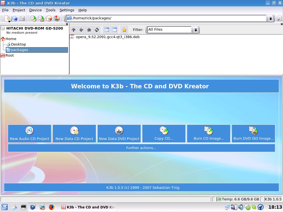Open the Tools menu

click(51, 10)
